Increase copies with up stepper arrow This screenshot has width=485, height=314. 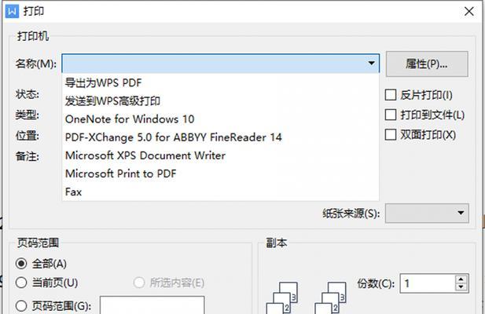[461, 279]
